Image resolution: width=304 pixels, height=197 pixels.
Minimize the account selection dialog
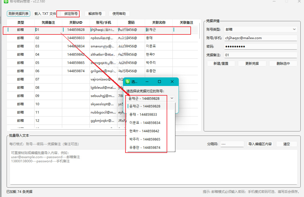pyautogui.click(x=147, y=82)
